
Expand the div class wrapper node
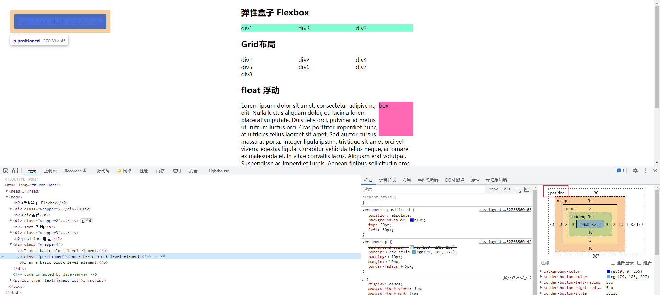[x=11, y=209]
